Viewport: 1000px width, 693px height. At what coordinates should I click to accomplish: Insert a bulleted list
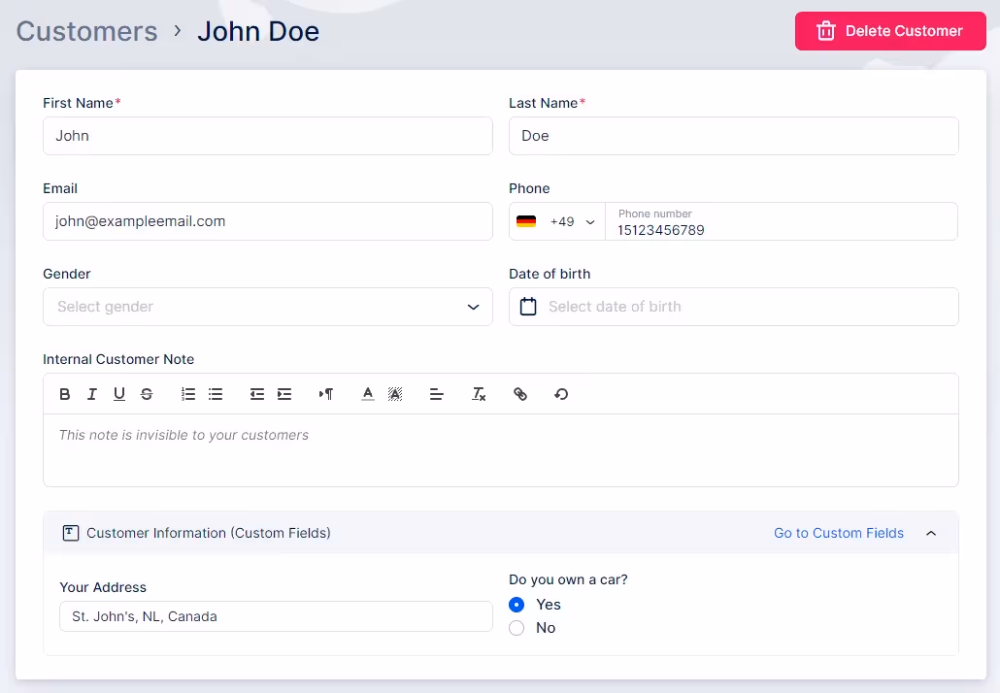[x=216, y=394]
